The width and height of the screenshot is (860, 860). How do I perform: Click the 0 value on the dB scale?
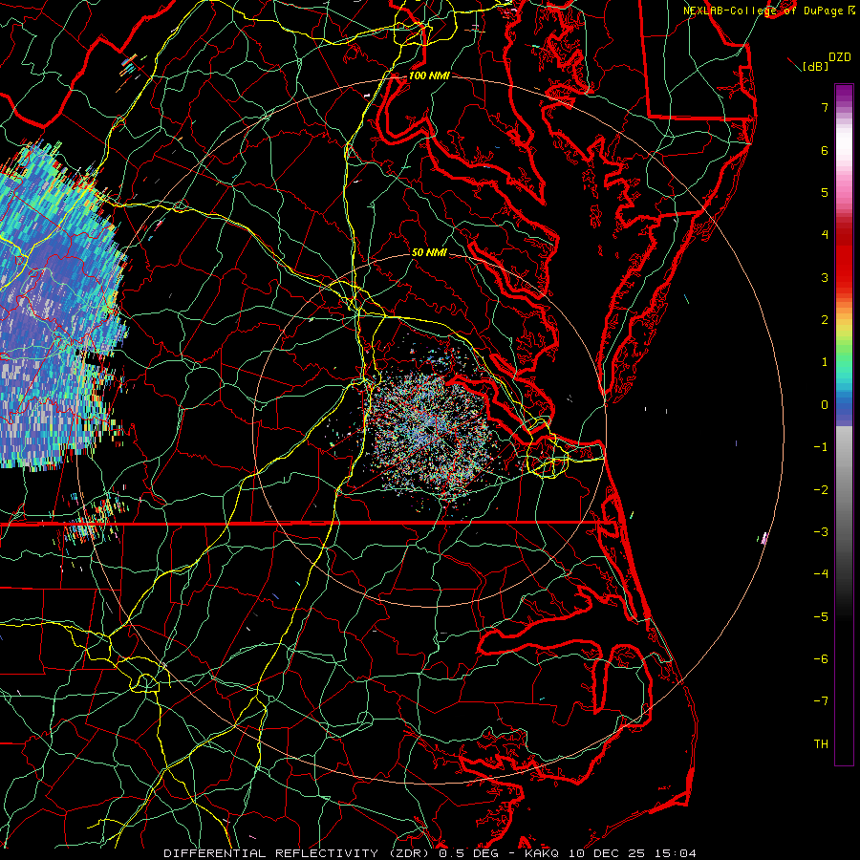point(825,405)
